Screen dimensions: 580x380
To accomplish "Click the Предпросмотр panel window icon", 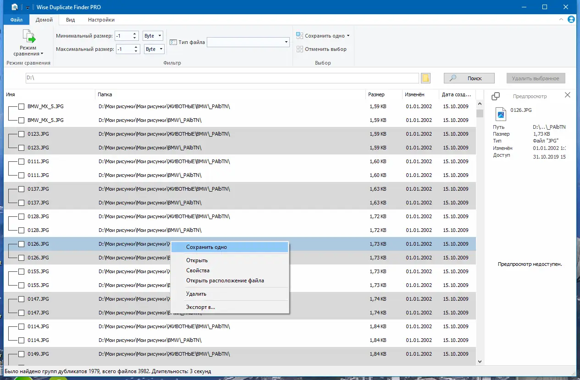I will 496,96.
